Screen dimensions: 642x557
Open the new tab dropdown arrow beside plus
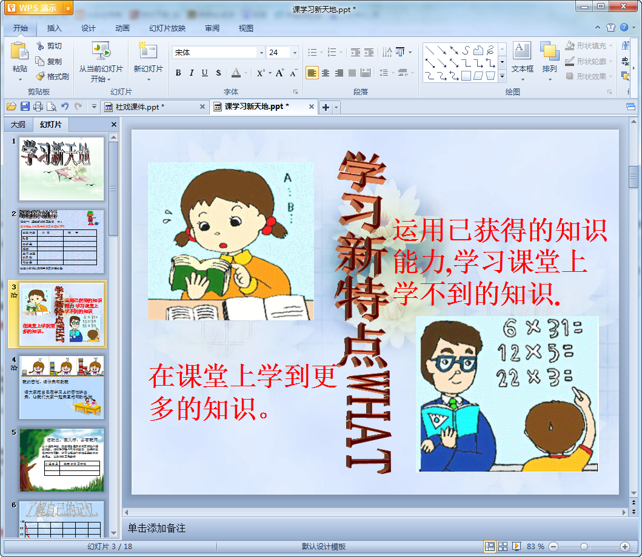336,108
